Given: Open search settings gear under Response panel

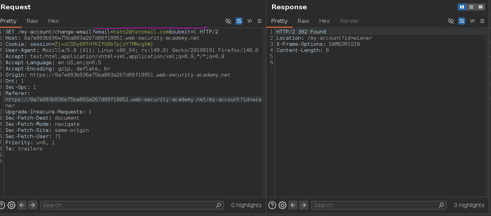Looking at the screenshot, I should click(282, 205).
